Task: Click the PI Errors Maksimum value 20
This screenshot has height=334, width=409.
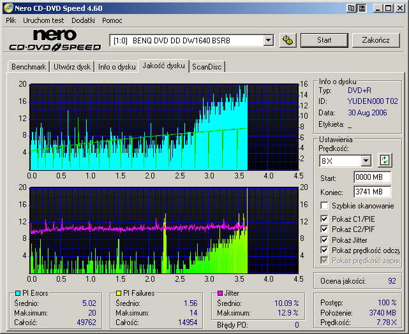Action: point(92,312)
